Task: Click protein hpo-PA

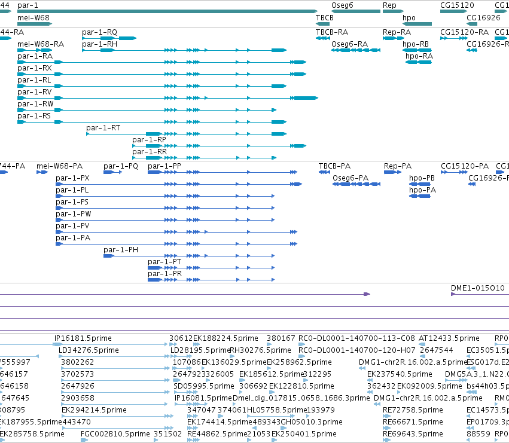Action: 420,196
